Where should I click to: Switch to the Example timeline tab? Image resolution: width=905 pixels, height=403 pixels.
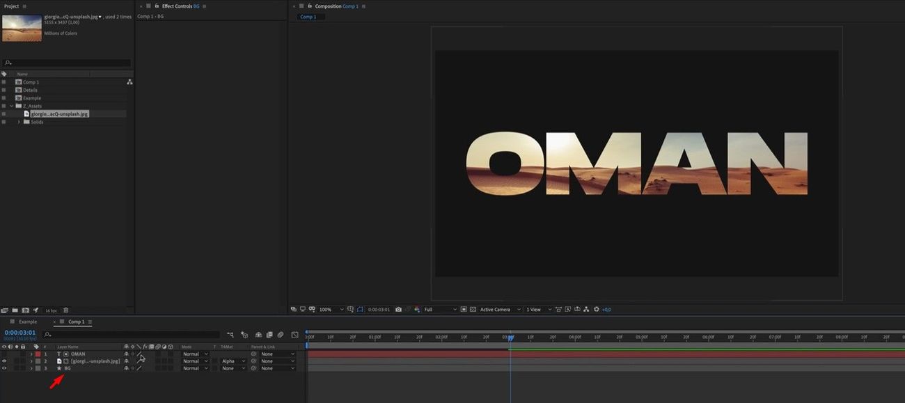pos(28,322)
